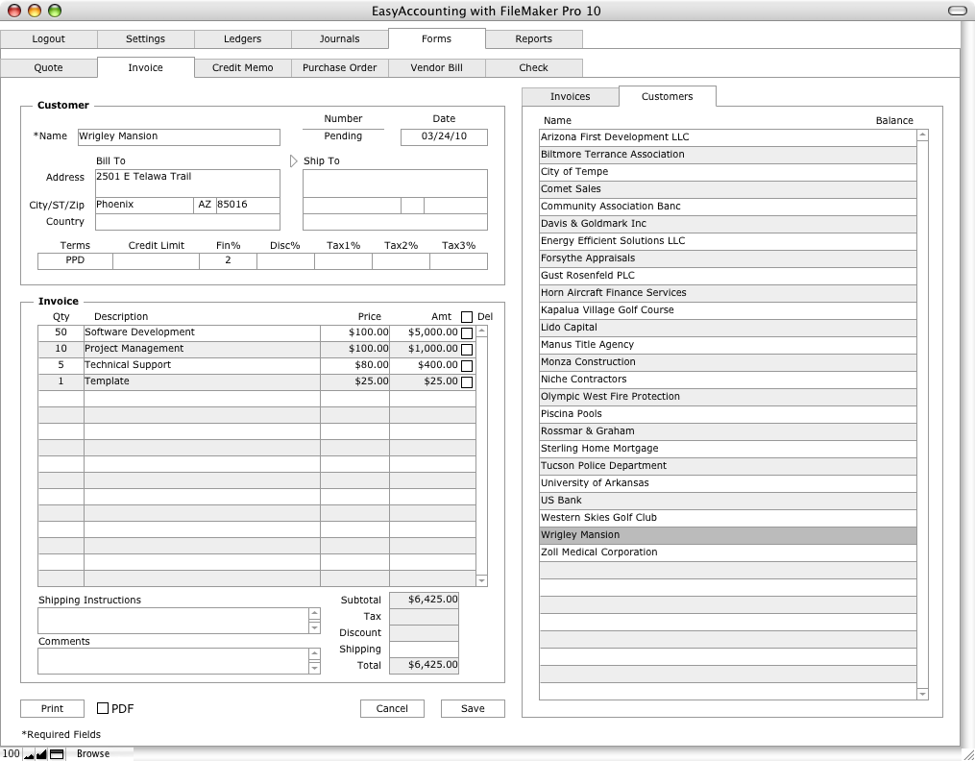Viewport: 975px width, 761px height.
Task: Click the Credit Limit field
Action: [x=156, y=261]
